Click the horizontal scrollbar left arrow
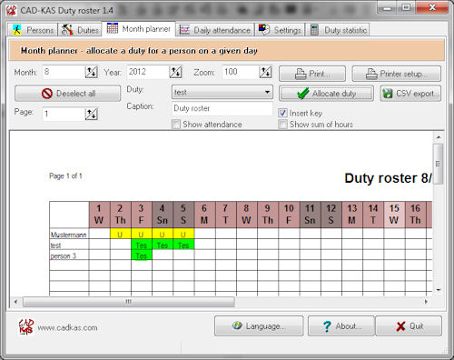The height and width of the screenshot is (360, 454). (x=15, y=302)
